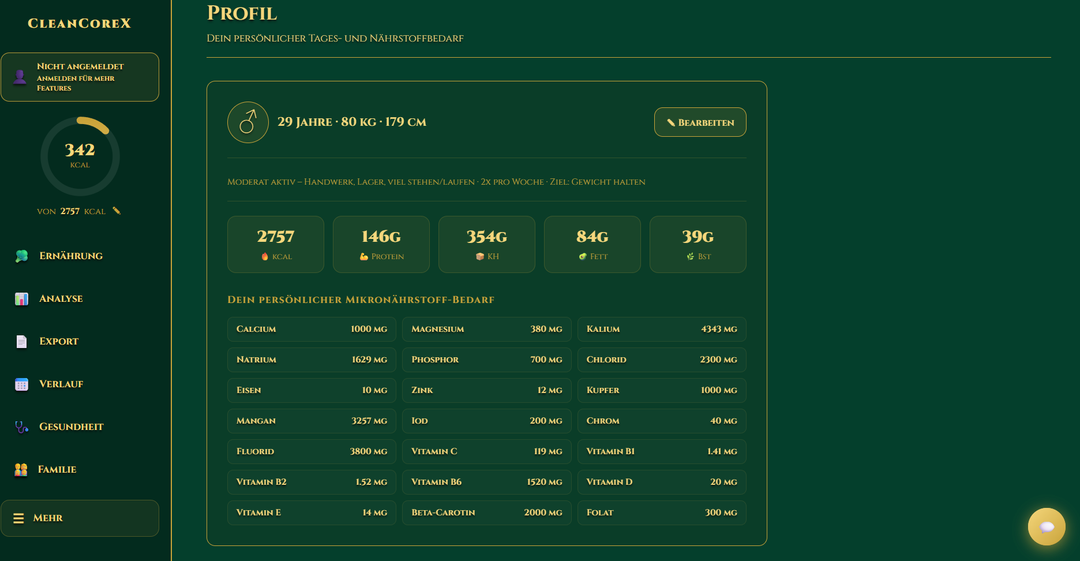This screenshot has height=561, width=1080.
Task: Click the male gender symbol avatar
Action: coord(248,122)
